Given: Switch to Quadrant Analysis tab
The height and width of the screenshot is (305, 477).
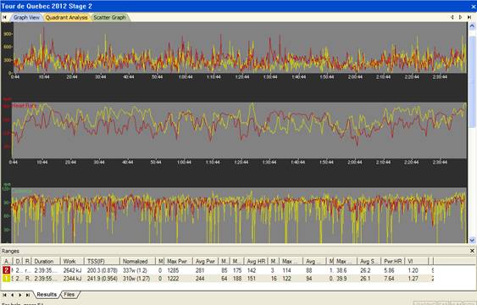Looking at the screenshot, I should [x=67, y=18].
